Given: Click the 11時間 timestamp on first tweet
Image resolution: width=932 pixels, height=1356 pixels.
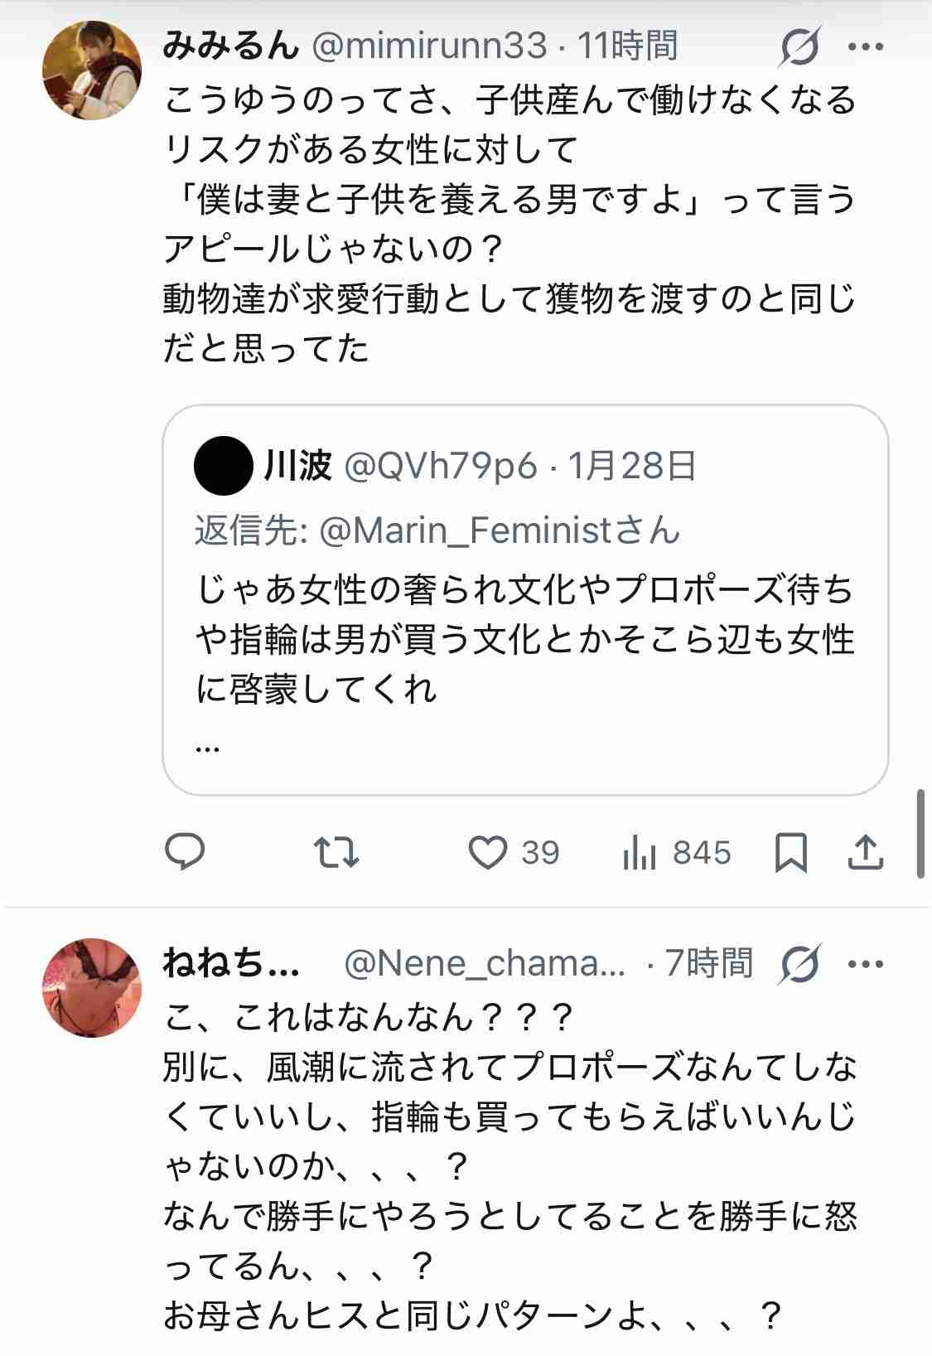Looking at the screenshot, I should click(628, 46).
